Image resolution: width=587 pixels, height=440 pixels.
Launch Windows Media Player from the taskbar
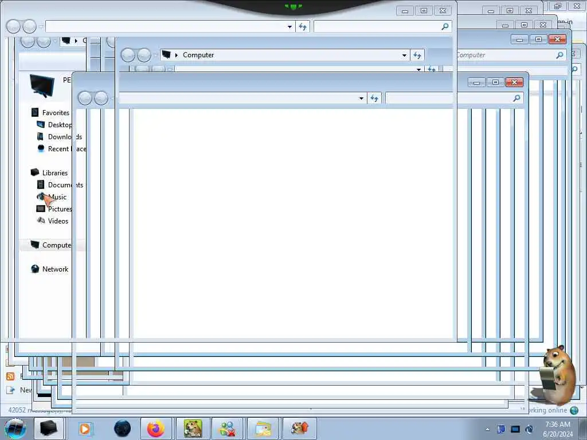[85, 429]
